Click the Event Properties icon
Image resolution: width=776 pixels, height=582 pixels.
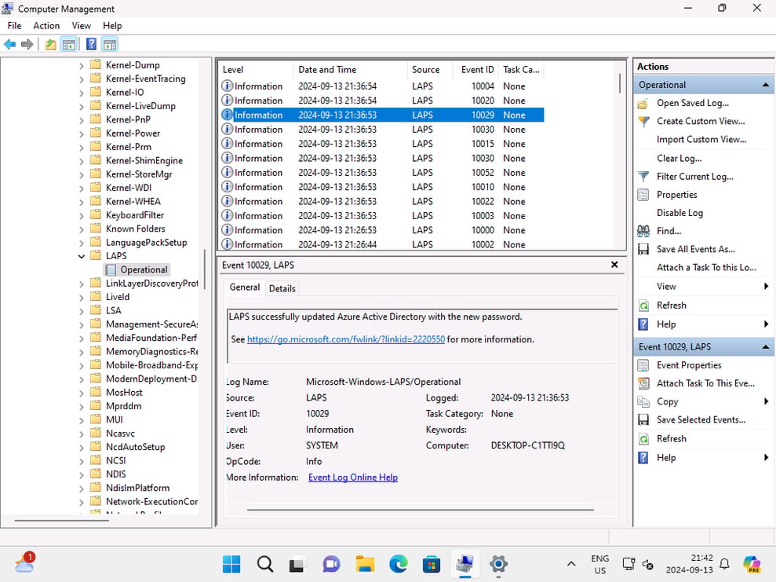[643, 365]
